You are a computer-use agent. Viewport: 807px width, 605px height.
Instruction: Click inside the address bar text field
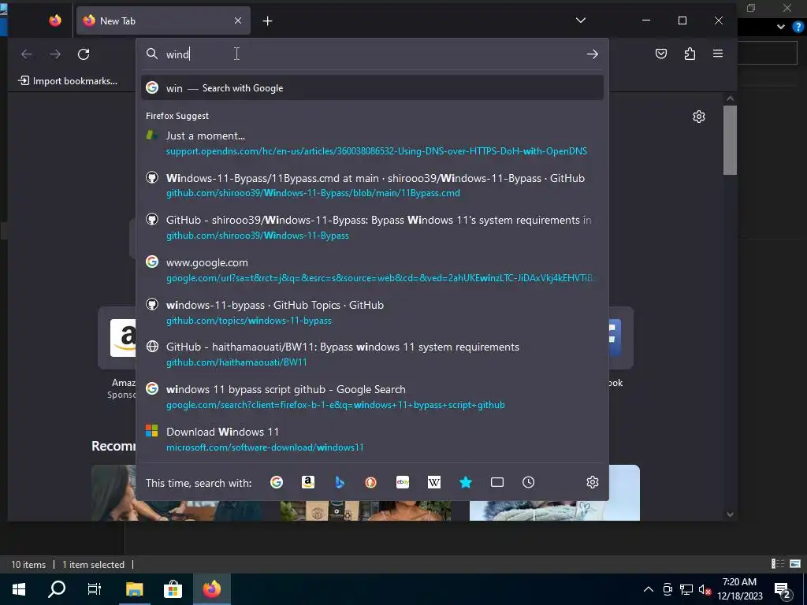[x=373, y=54]
